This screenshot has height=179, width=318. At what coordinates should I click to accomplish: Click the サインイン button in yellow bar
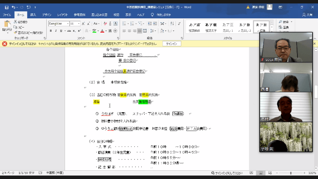(x=172, y=43)
